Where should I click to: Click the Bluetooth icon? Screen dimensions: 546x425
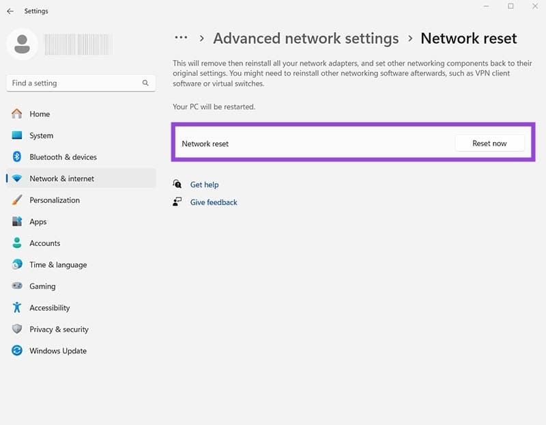[x=16, y=157]
